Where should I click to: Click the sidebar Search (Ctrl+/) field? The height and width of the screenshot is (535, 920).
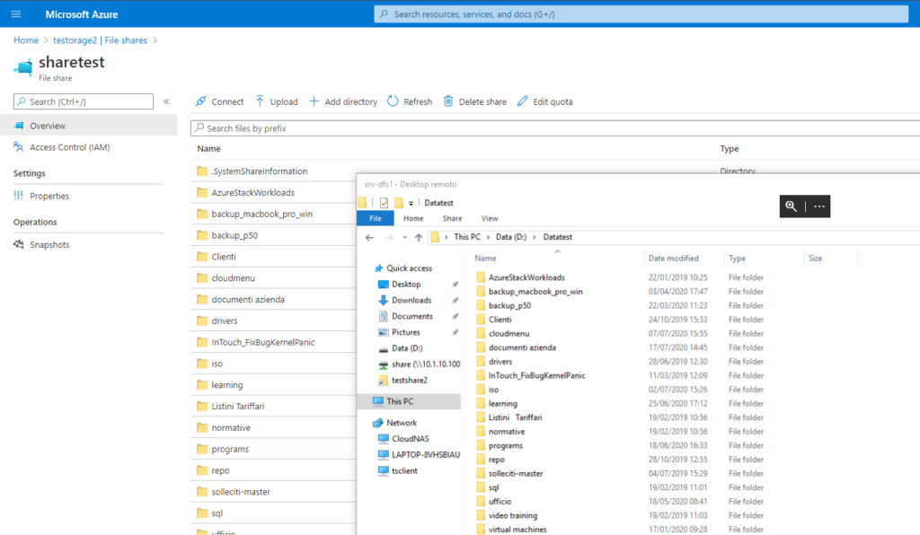click(84, 101)
